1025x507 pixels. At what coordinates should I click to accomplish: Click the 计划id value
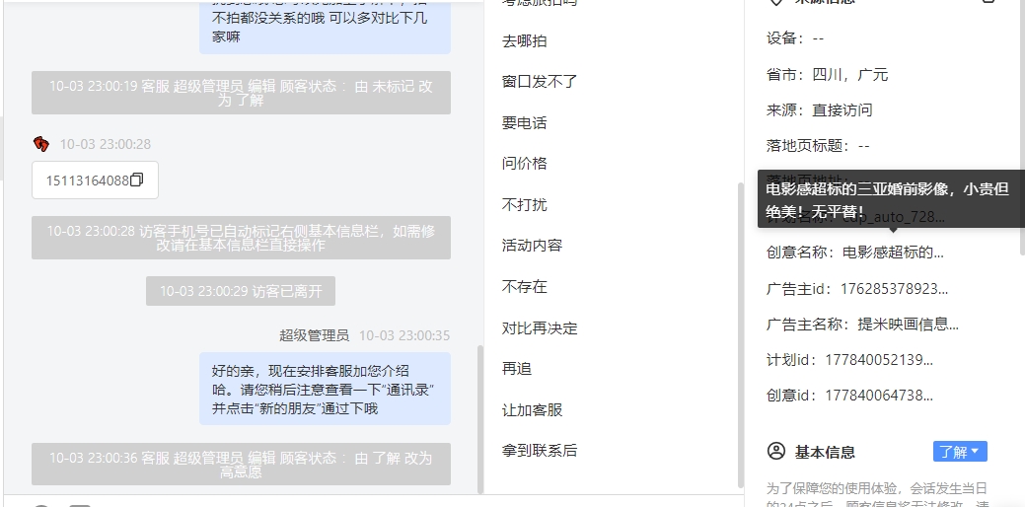click(879, 360)
